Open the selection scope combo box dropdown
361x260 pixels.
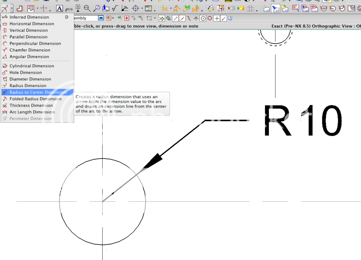(x=101, y=18)
